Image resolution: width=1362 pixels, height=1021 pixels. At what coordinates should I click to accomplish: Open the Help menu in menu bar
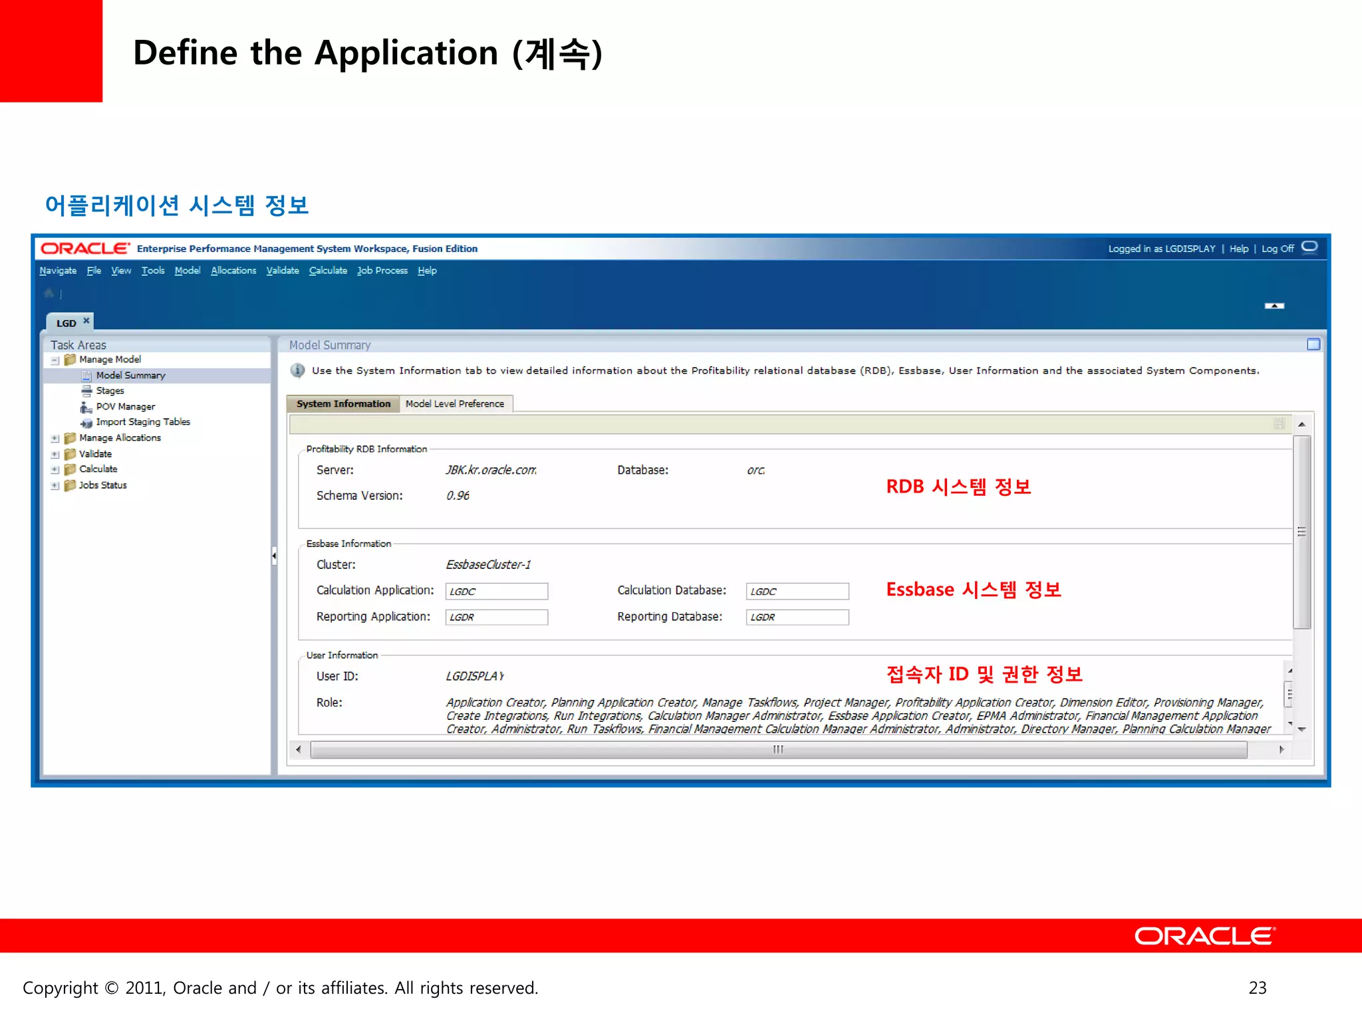point(427,271)
